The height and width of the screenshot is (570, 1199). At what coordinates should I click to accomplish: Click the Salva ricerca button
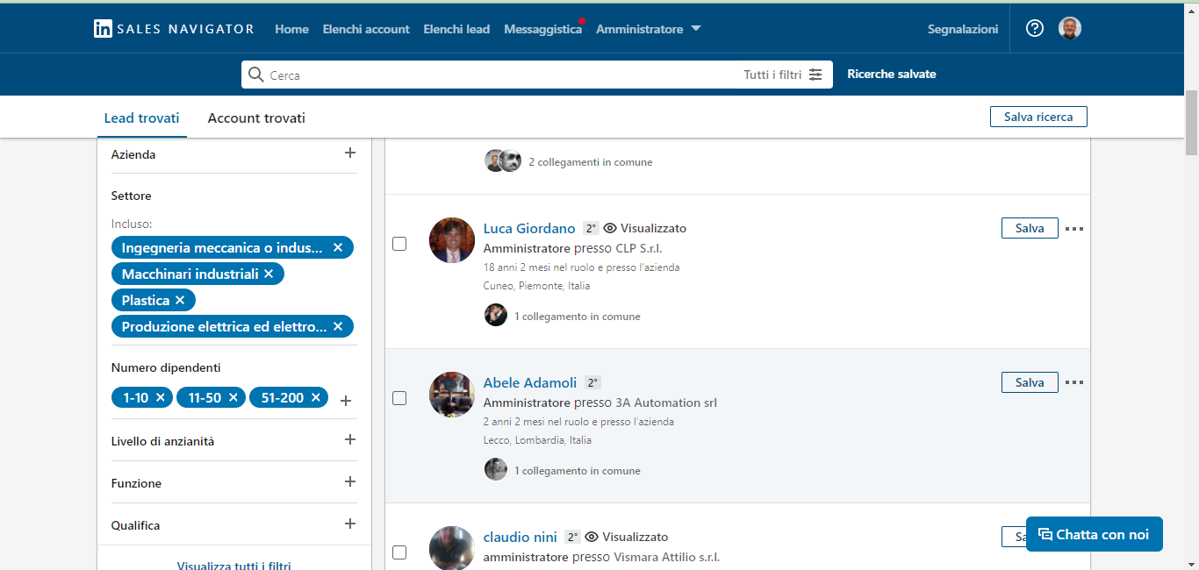pyautogui.click(x=1038, y=117)
